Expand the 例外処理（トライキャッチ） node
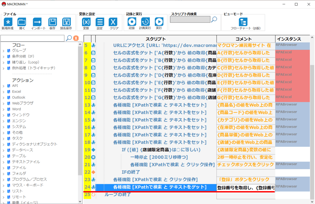This screenshot has height=204, width=315. [x=3, y=68]
